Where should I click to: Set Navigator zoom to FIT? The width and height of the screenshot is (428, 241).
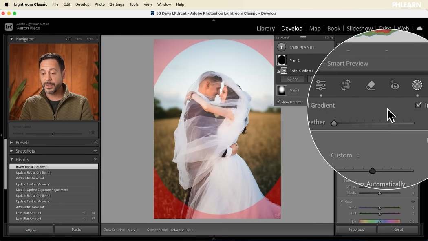click(68, 39)
